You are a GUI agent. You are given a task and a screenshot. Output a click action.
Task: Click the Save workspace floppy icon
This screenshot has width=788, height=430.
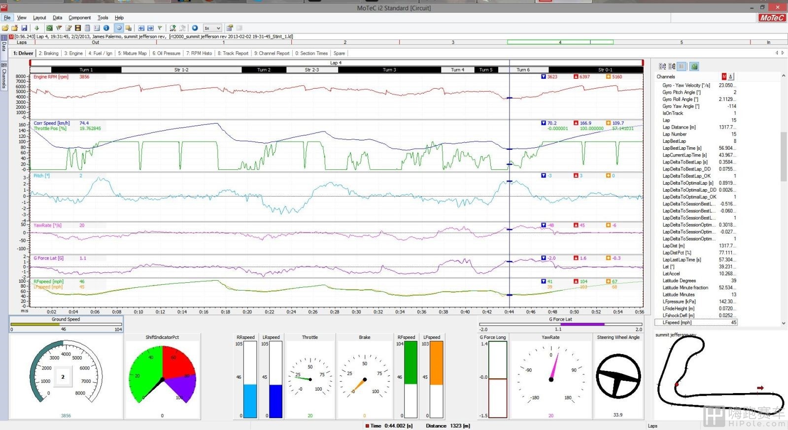(x=24, y=28)
